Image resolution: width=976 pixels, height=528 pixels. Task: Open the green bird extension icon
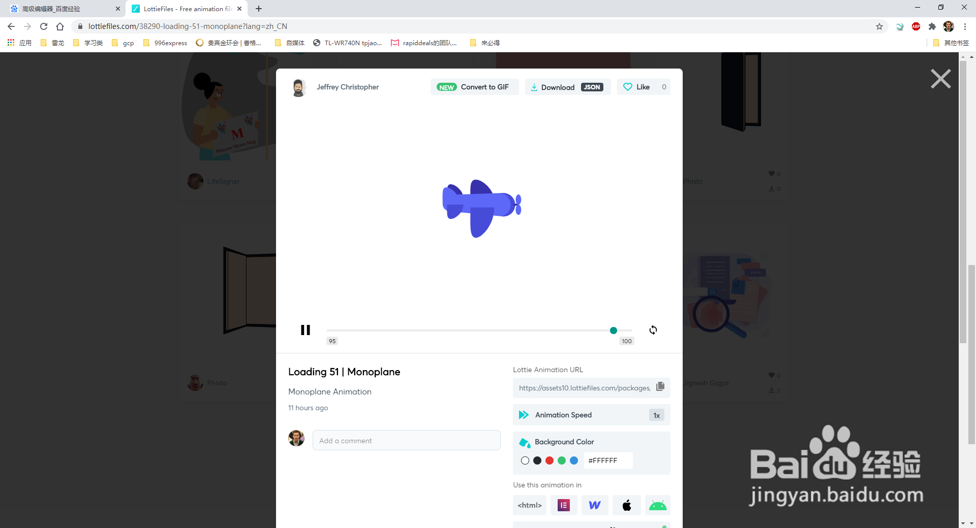click(900, 26)
